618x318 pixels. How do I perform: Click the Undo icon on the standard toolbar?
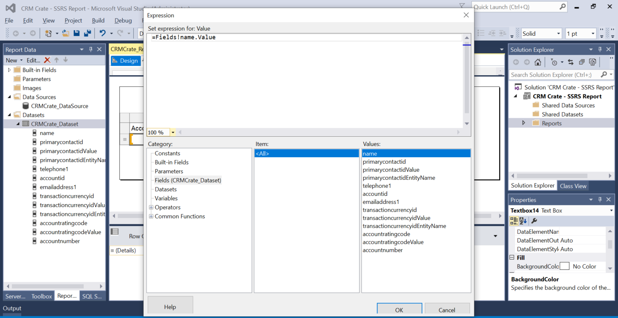tap(103, 33)
